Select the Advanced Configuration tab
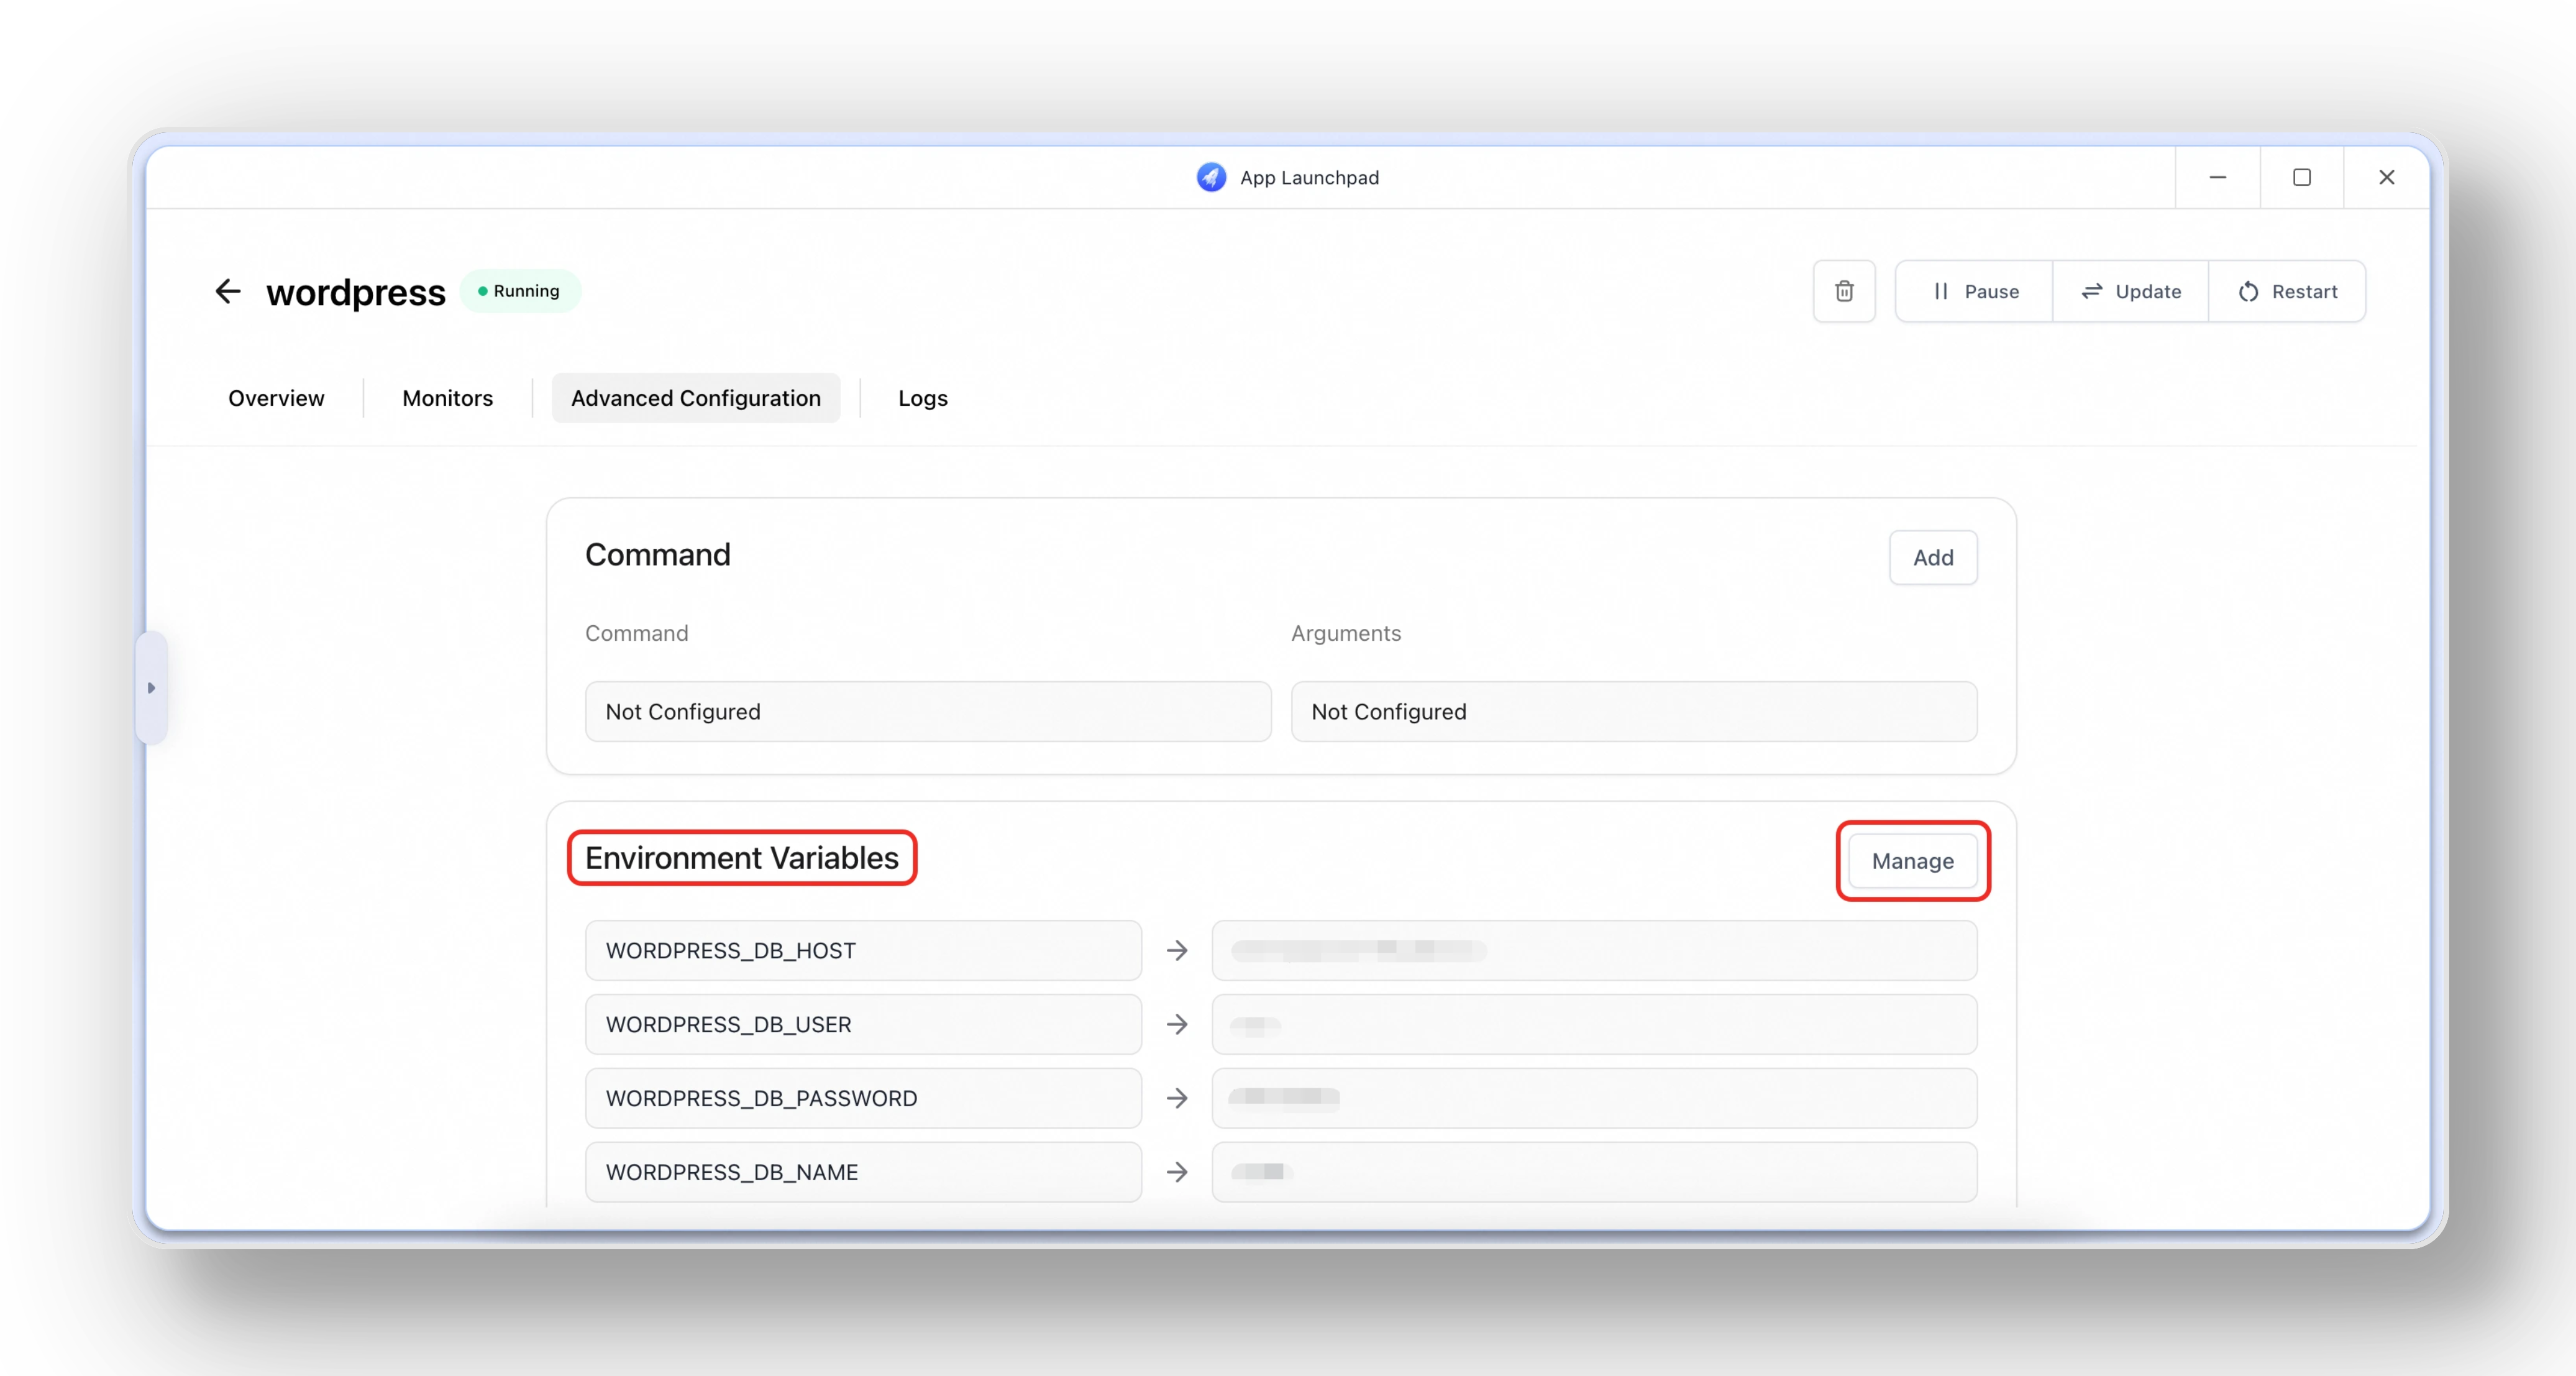The height and width of the screenshot is (1376, 2576). click(x=696, y=398)
